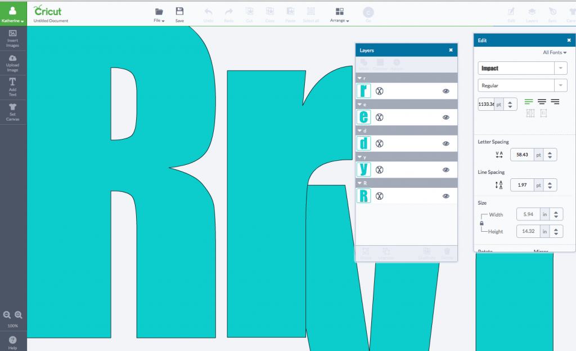576x351 pixels.
Task: Click the Line Spacing value 1.97
Action: pos(522,185)
